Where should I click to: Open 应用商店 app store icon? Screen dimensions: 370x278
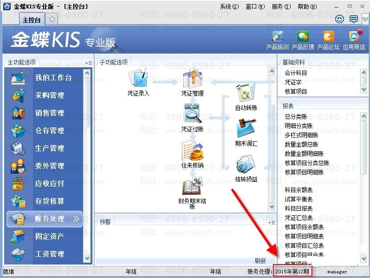pyautogui.click(x=354, y=37)
